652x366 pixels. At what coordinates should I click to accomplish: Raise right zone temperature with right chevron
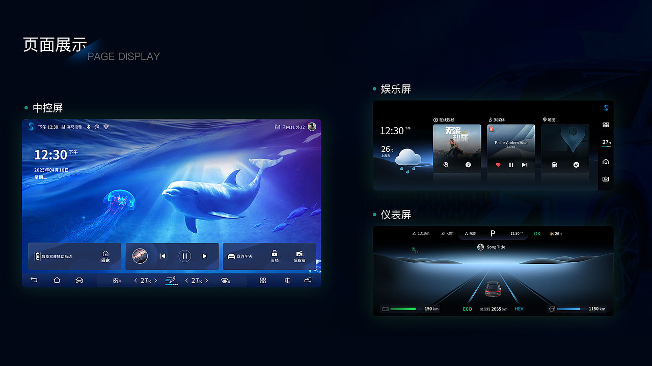[206, 281]
